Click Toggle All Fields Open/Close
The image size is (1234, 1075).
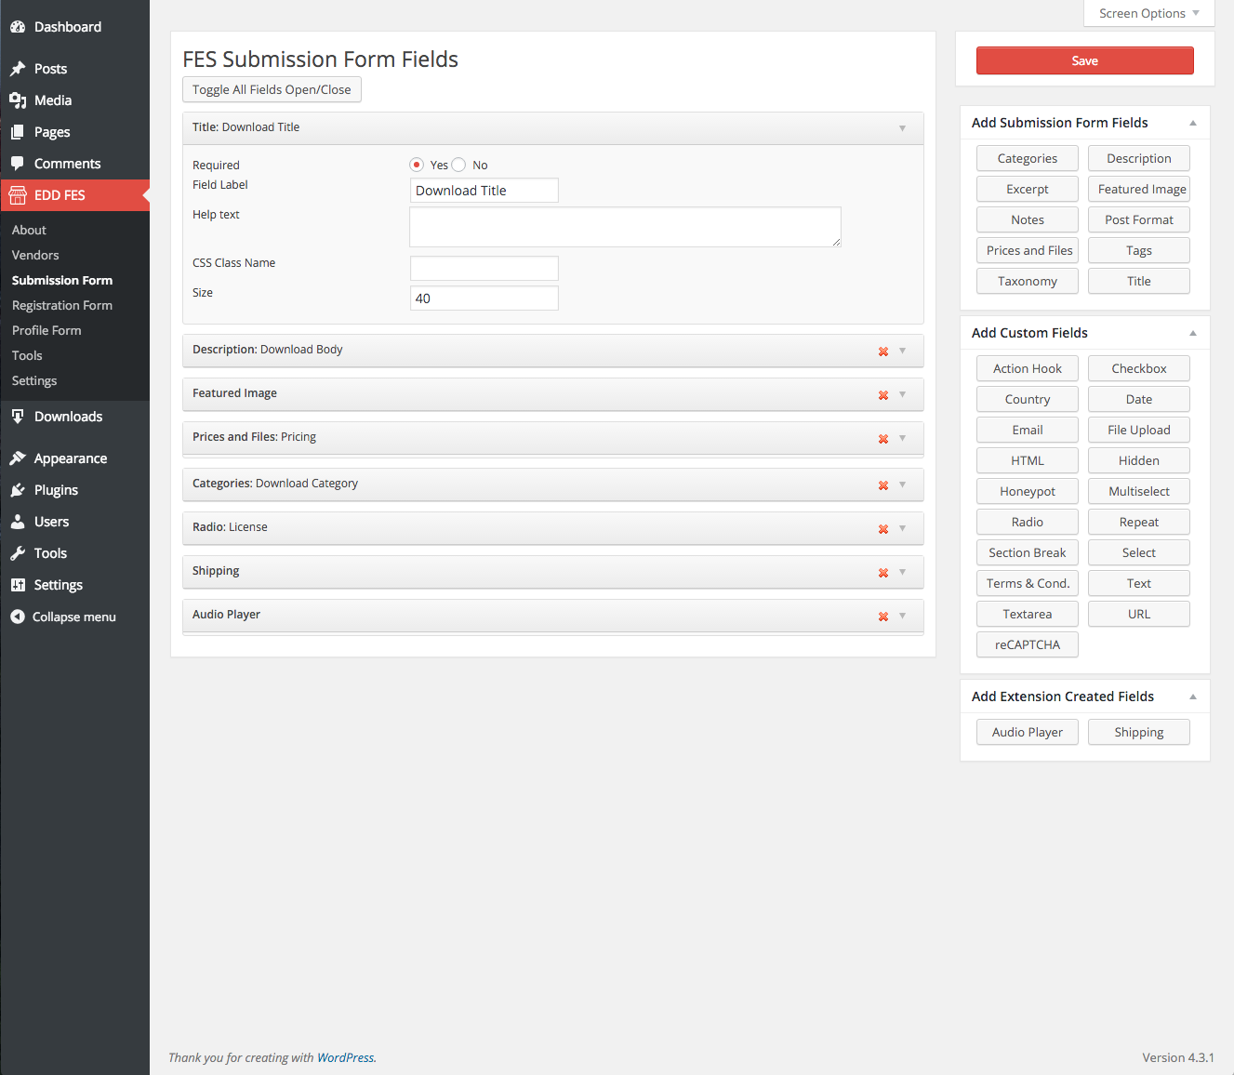point(272,89)
